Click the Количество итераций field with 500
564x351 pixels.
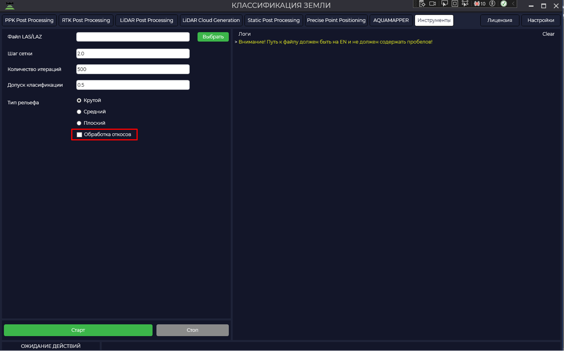click(x=133, y=69)
